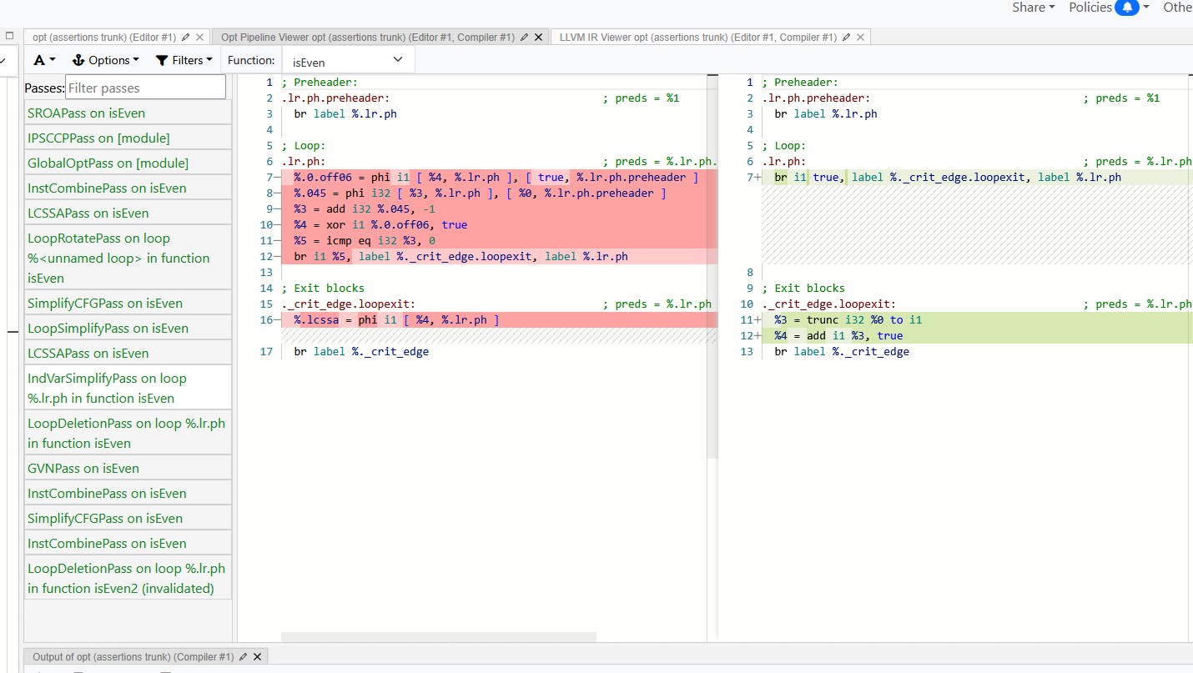Image resolution: width=1193 pixels, height=673 pixels.
Task: Select LoopDeletionPass in isEven2 (invalidated)
Action: click(x=128, y=579)
